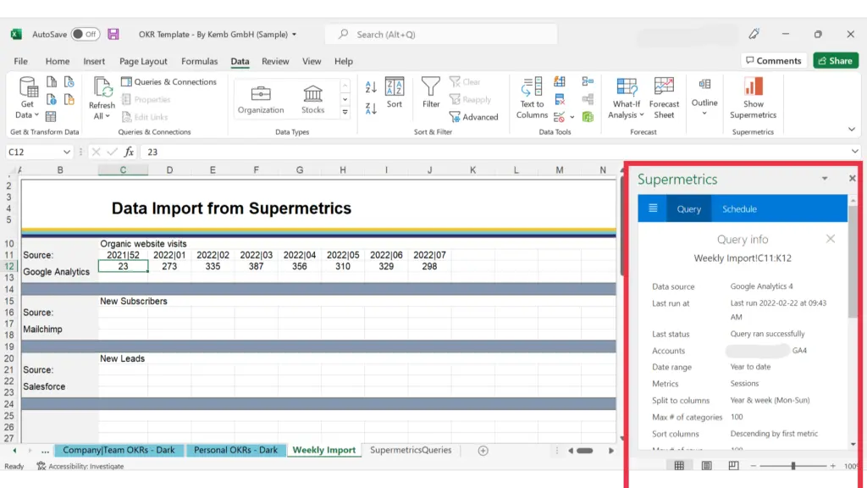Click the Save disk icon
Viewport: 867px width, 488px height.
coord(113,34)
